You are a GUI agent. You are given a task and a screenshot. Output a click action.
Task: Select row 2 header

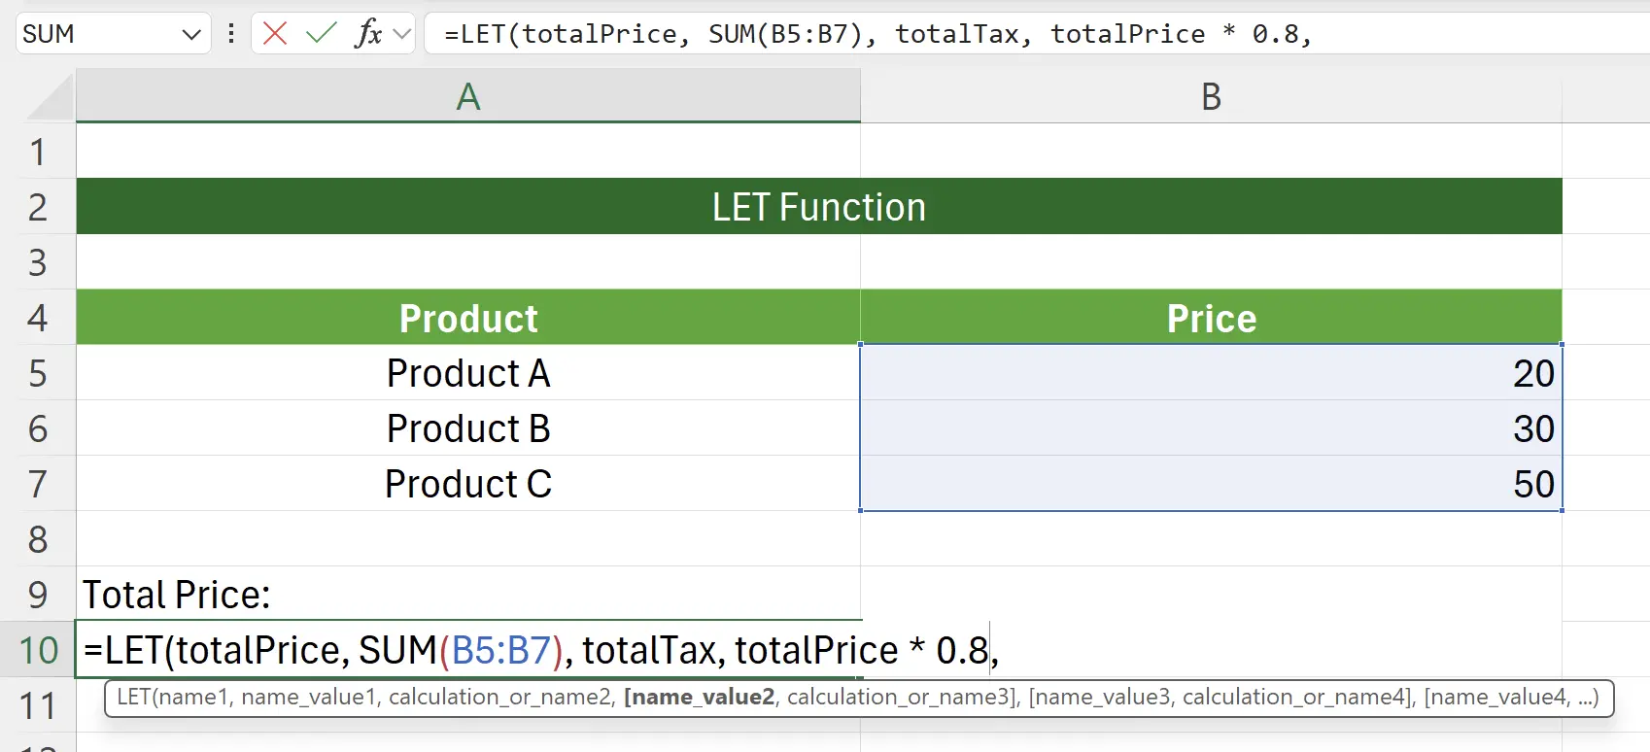pyautogui.click(x=38, y=207)
